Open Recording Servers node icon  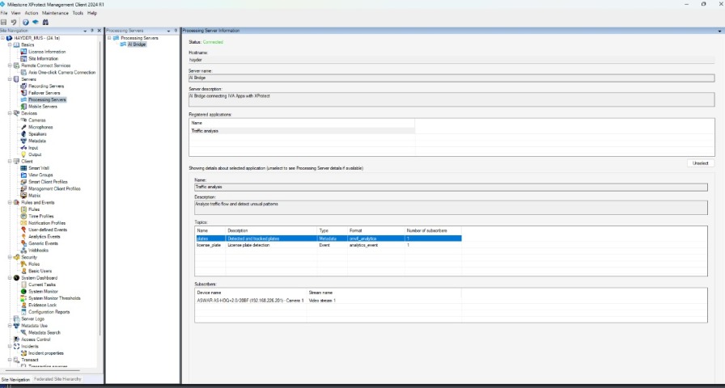(23, 86)
